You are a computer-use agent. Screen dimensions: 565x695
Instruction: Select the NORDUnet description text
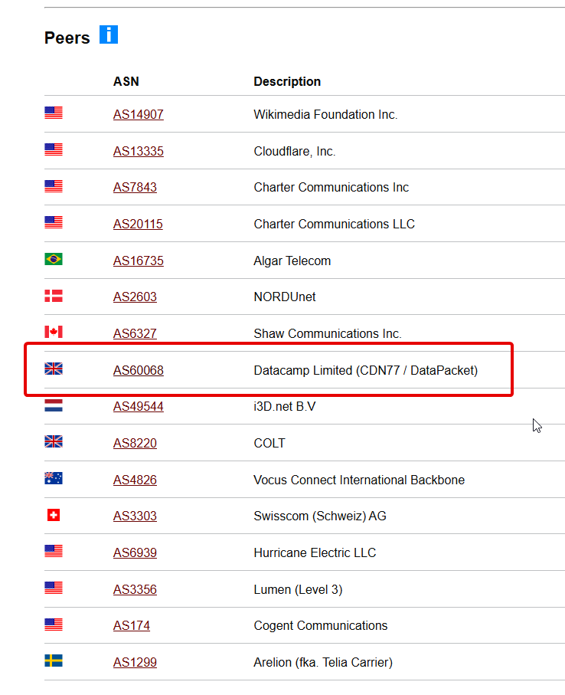(x=285, y=297)
